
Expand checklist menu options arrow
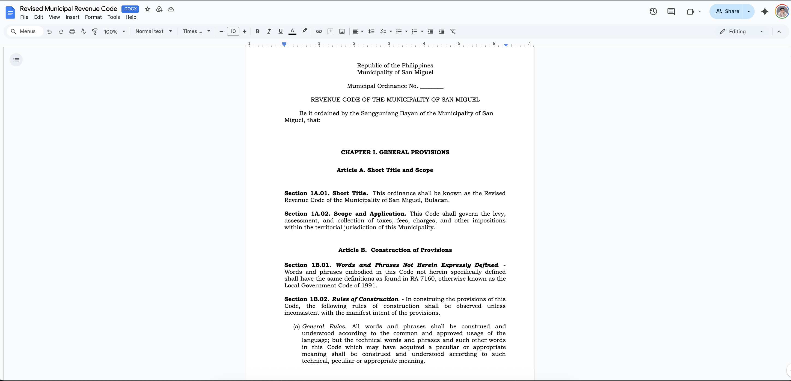coord(391,31)
